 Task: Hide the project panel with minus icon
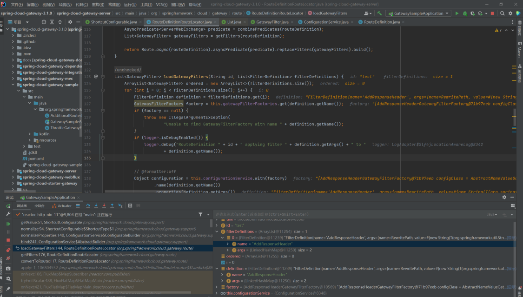coord(78,22)
